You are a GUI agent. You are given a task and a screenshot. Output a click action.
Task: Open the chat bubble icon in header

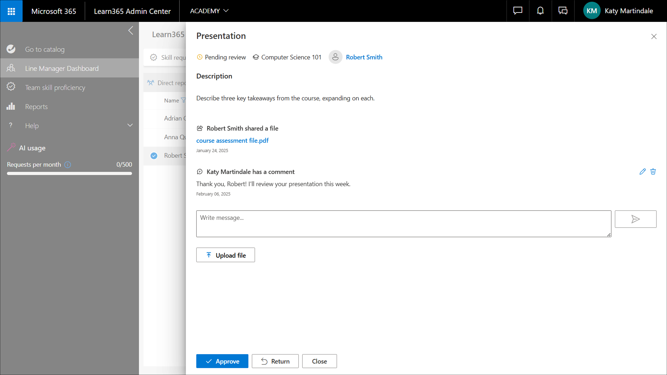[518, 11]
